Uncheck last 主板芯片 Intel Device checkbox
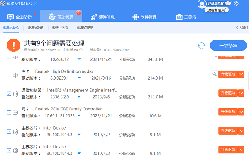Image resolution: width=249 pixels, height=159 pixels. [9, 150]
